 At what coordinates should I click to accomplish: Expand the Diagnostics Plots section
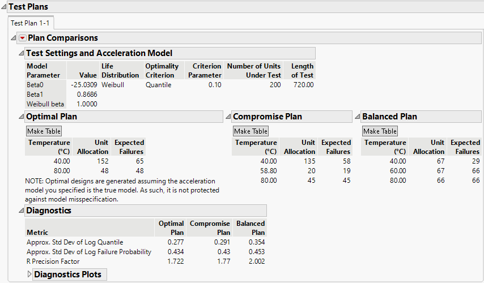[x=30, y=275]
